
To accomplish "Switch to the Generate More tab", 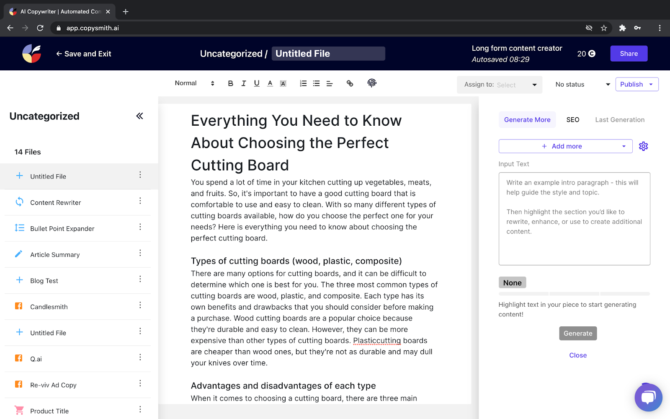I will click(x=527, y=120).
